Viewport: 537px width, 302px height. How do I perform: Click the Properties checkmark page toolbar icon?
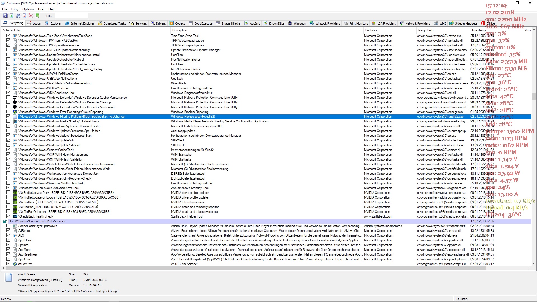25,16
